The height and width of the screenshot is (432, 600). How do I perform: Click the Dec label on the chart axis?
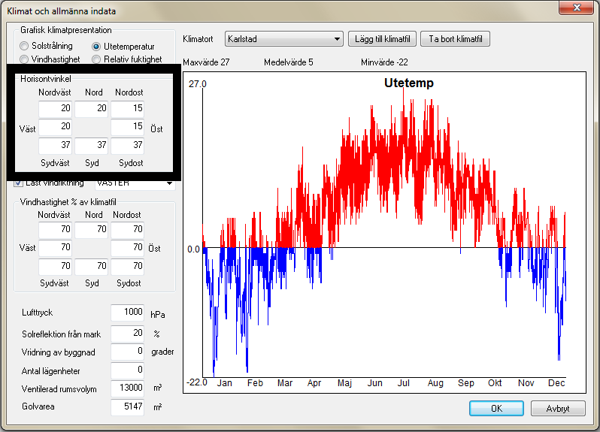click(556, 383)
